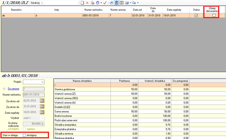Sort by the Numer rachunku column header
Viewport: 226px width, 139px height.
click(x=95, y=10)
